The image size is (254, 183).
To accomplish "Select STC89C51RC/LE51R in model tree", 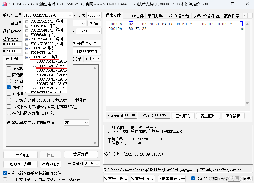I will [52, 61].
